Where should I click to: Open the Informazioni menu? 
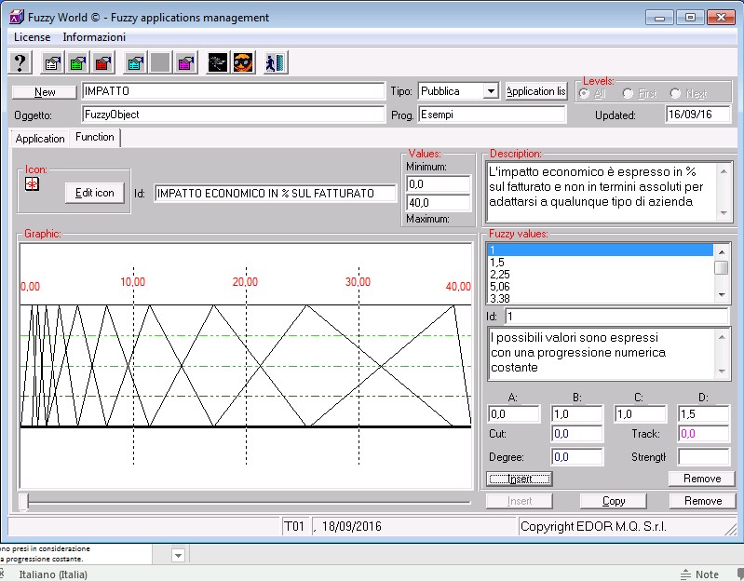[x=94, y=37]
